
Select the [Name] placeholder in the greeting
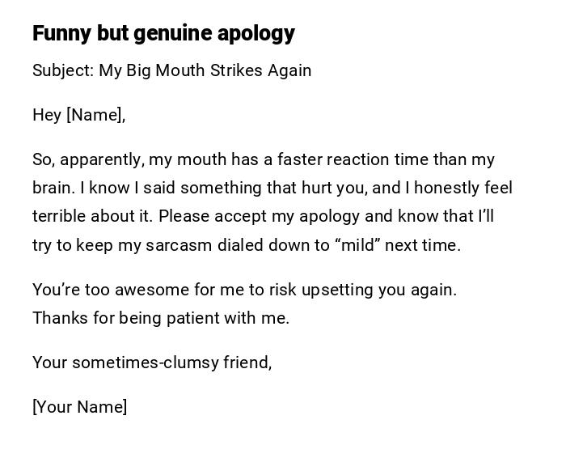pyautogui.click(x=95, y=115)
